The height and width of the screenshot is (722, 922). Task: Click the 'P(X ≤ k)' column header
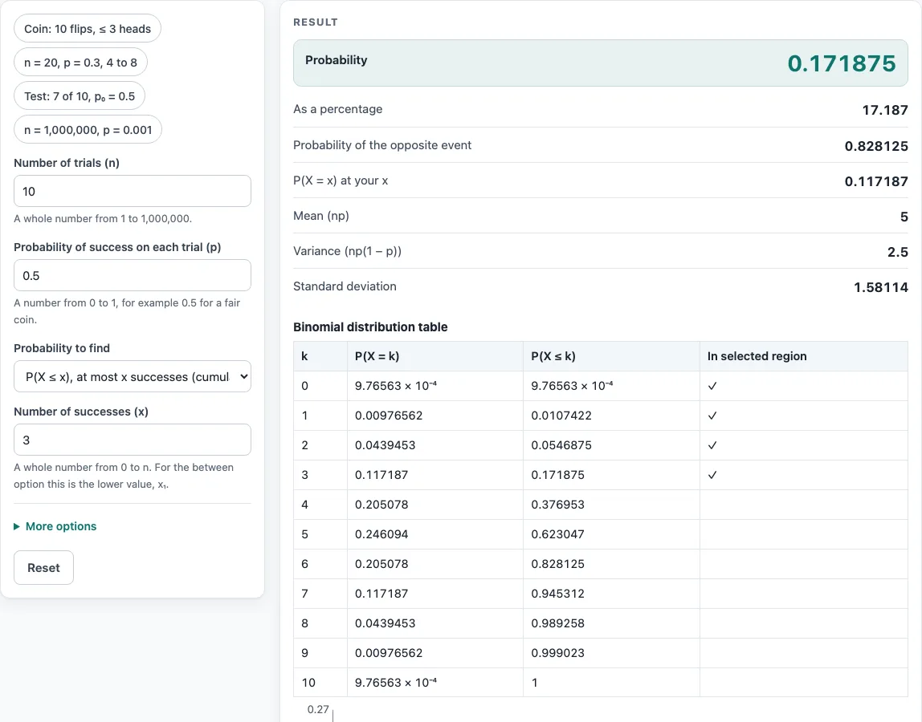[553, 356]
